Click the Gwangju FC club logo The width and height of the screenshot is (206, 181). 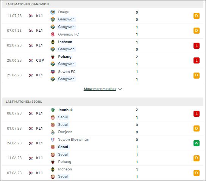coord(53,34)
